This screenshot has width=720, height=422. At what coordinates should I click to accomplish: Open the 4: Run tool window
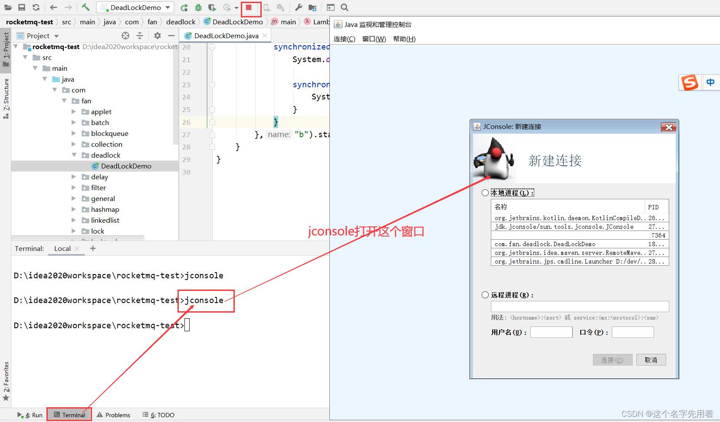pos(30,415)
